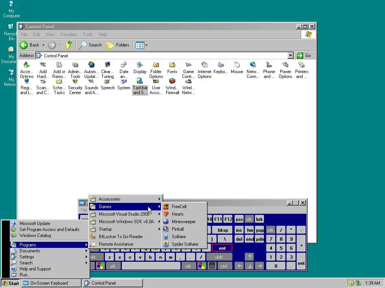Click the security shield tray icon
The height and width of the screenshot is (288, 385).
pos(352,283)
